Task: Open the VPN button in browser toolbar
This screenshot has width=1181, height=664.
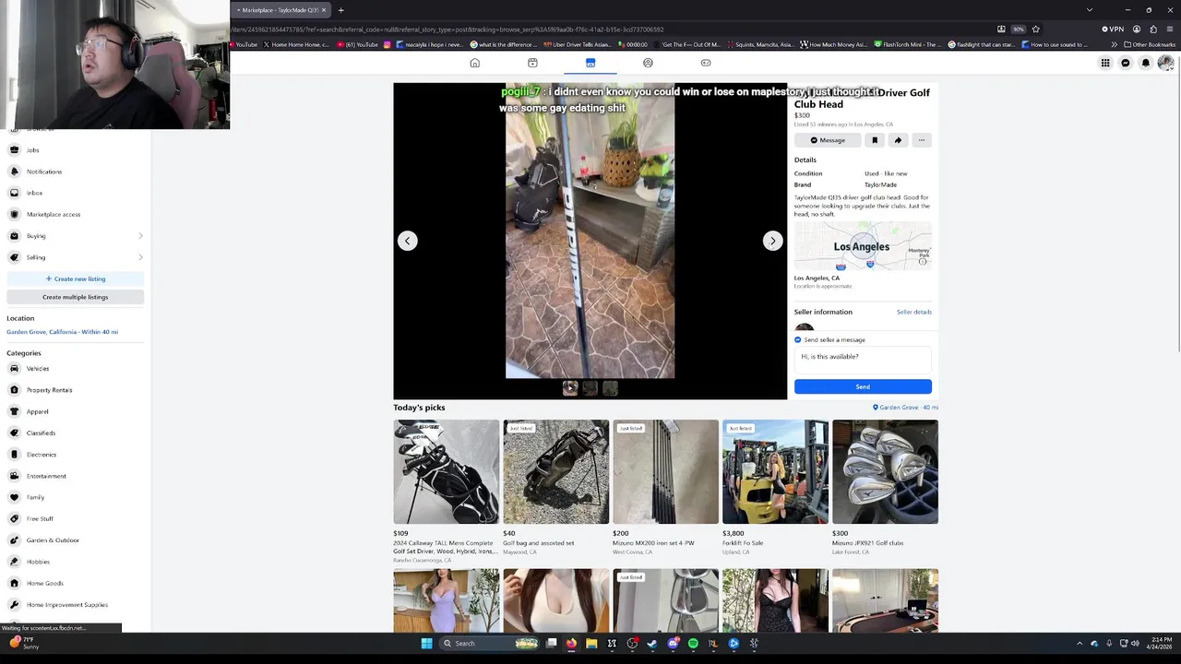Action: pyautogui.click(x=1113, y=29)
